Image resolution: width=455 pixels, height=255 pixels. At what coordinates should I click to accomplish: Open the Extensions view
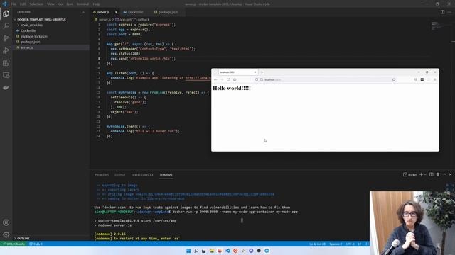click(6, 63)
